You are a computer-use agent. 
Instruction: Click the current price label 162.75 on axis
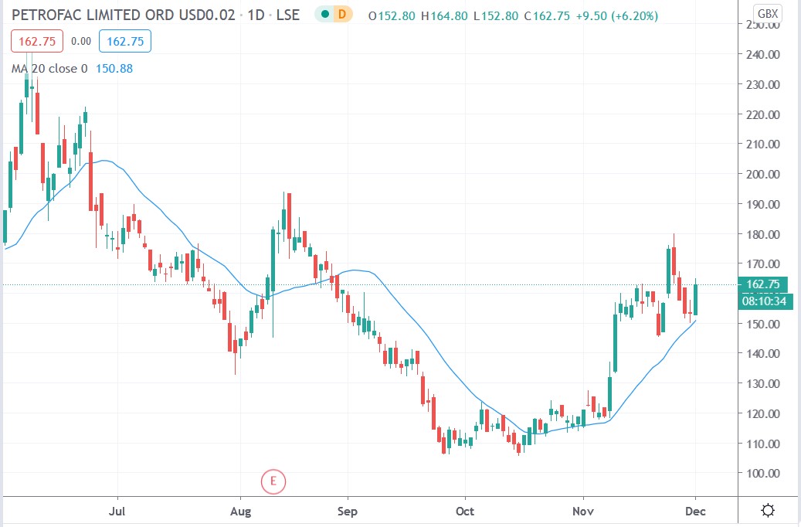pyautogui.click(x=763, y=284)
